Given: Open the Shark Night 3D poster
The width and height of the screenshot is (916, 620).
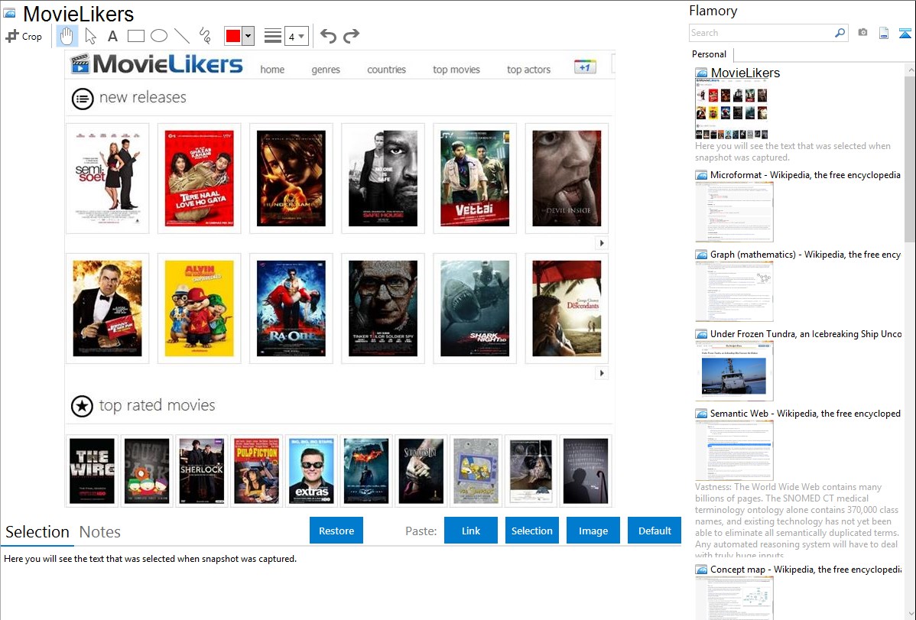Looking at the screenshot, I should click(x=475, y=309).
